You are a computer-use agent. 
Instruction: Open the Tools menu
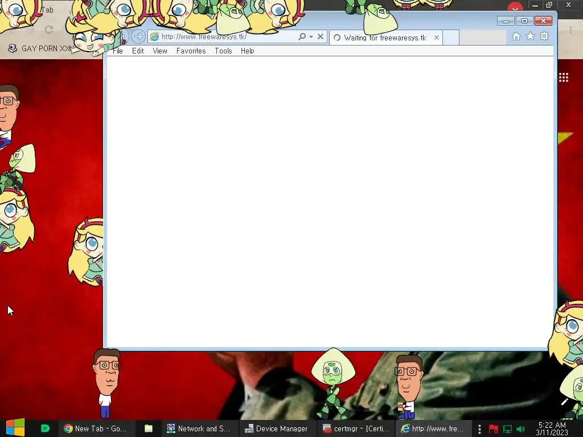pos(223,51)
